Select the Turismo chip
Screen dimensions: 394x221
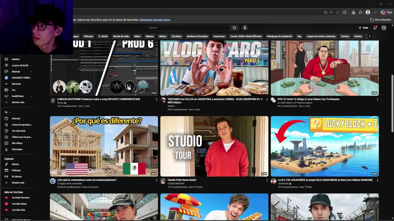(x=345, y=36)
